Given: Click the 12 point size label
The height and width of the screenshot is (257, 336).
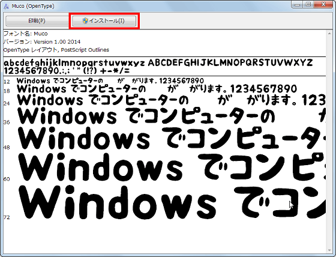Looking at the screenshot, I should pyautogui.click(x=7, y=82).
